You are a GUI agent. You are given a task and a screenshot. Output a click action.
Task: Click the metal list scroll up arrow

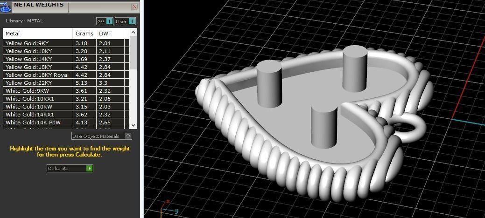click(x=134, y=32)
